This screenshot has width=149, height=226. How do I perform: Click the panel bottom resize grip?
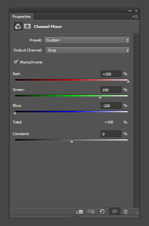[74, 216]
